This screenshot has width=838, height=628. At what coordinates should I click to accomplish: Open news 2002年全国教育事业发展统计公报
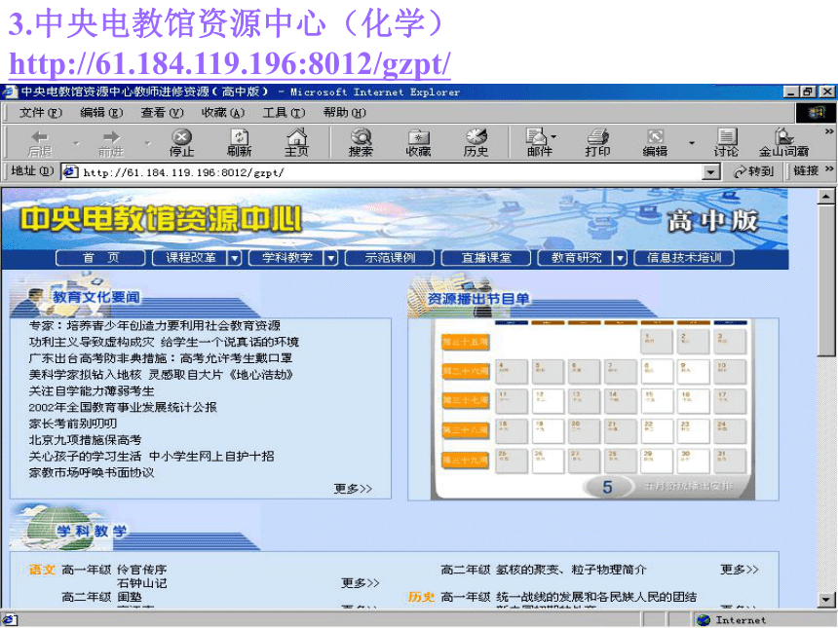123,407
